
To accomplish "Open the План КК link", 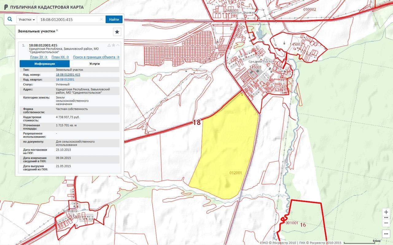I will pos(60,57).
